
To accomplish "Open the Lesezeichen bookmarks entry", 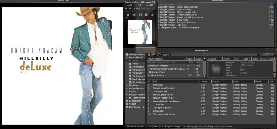I will point(135,101).
